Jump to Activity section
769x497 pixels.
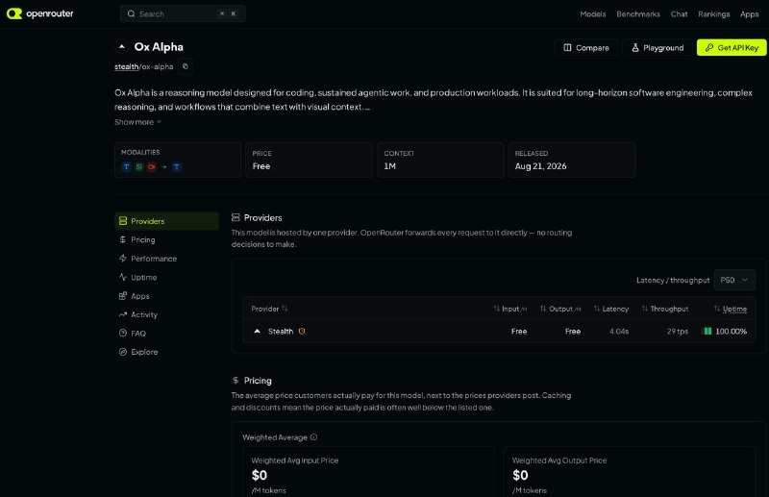pyautogui.click(x=166, y=314)
